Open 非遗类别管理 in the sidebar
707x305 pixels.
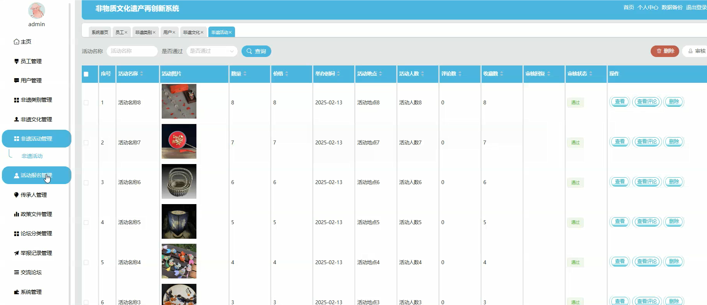(33, 100)
